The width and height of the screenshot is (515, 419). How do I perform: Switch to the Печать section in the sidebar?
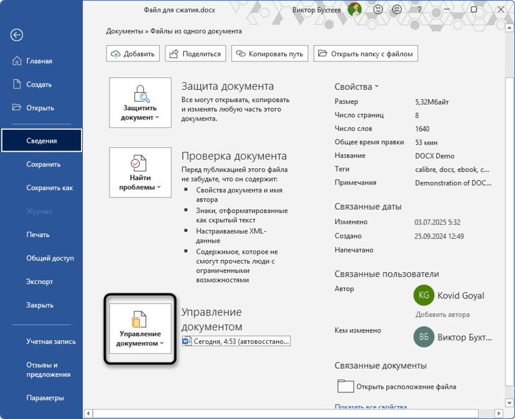[37, 234]
